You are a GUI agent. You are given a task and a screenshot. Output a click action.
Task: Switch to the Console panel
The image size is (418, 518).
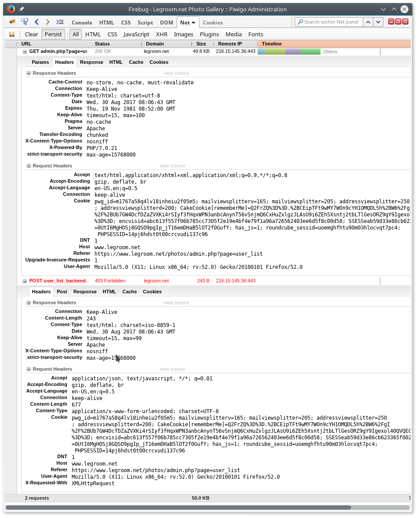tap(82, 23)
